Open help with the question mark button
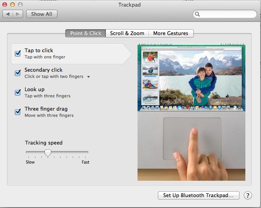This screenshot has width=261, height=208. click(x=248, y=196)
